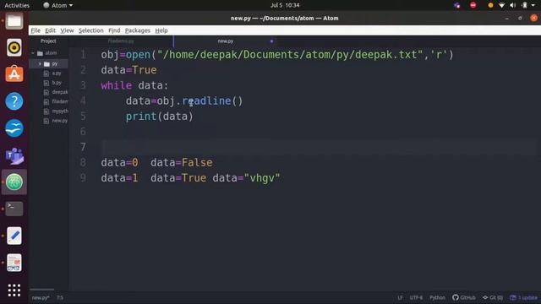The width and height of the screenshot is (541, 304).
Task: Expand the py folder chevron
Action: pos(40,64)
